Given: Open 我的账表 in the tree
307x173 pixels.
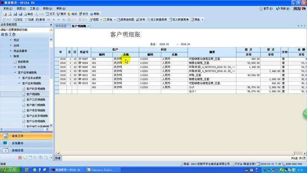Looking at the screenshot, I should [x=23, y=62].
